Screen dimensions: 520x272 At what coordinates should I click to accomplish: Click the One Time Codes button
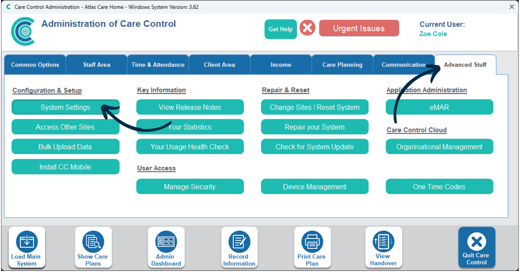click(439, 186)
